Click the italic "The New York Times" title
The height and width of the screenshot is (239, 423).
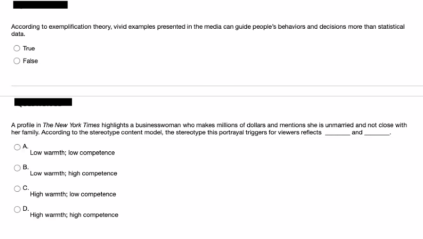71,125
